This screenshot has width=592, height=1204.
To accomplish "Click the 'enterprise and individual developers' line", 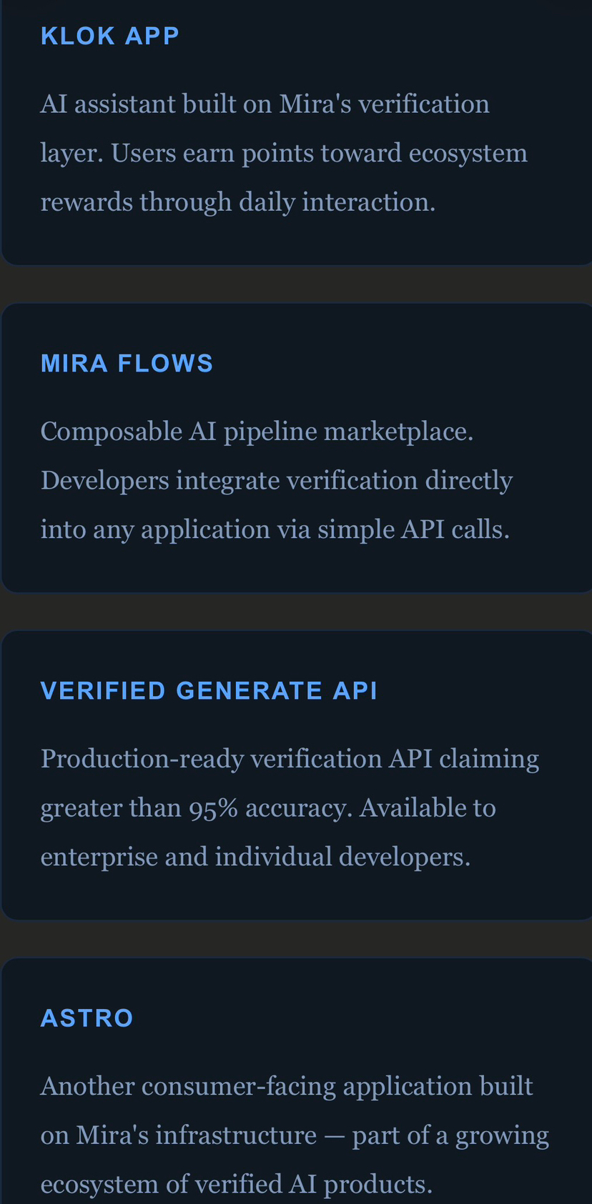I will click(x=255, y=856).
